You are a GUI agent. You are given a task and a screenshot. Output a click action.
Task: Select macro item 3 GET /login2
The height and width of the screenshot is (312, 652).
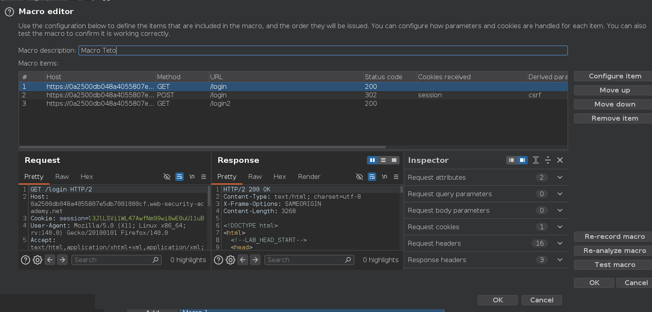(293, 104)
